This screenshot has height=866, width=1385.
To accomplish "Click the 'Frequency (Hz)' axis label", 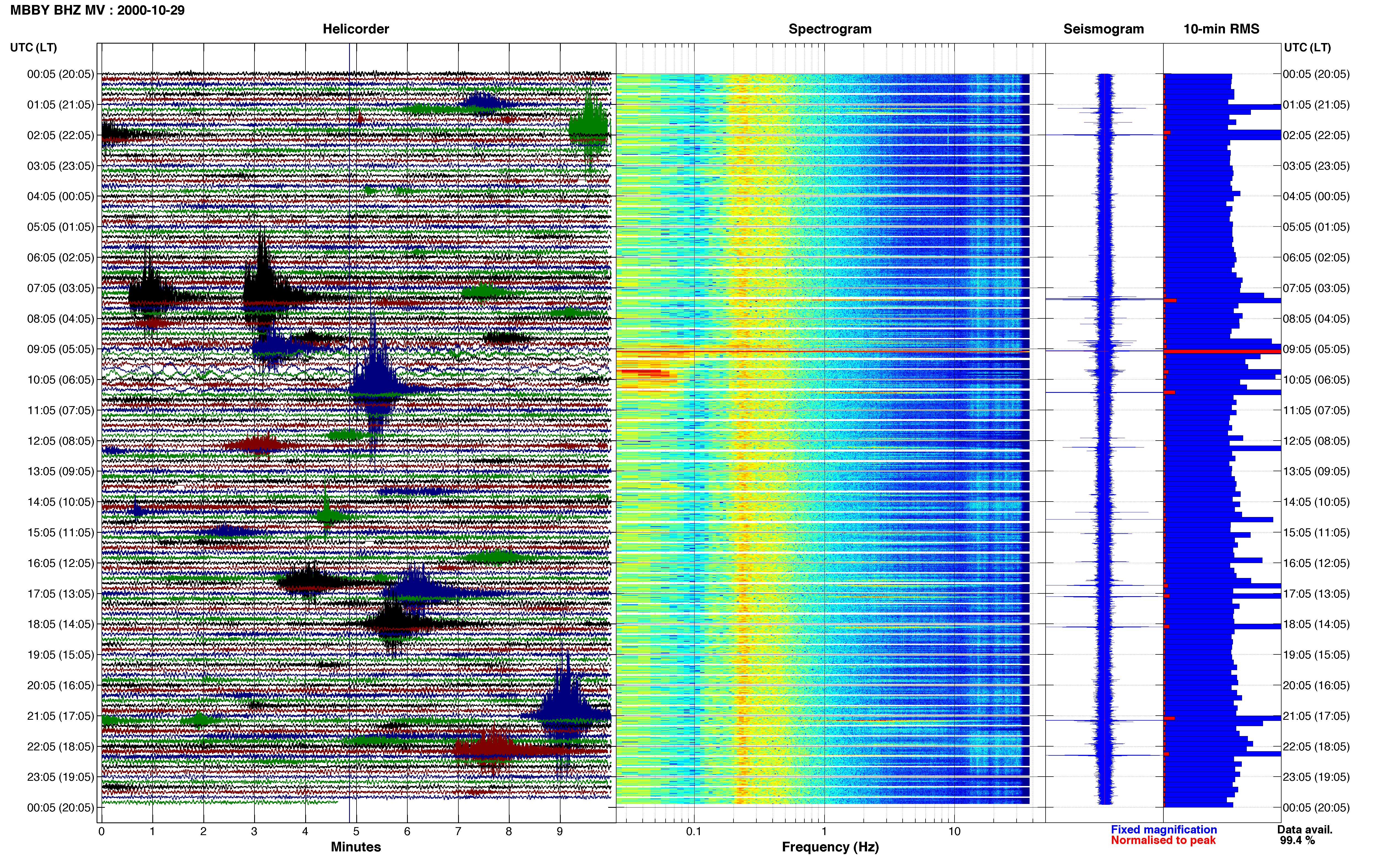I will point(830,847).
